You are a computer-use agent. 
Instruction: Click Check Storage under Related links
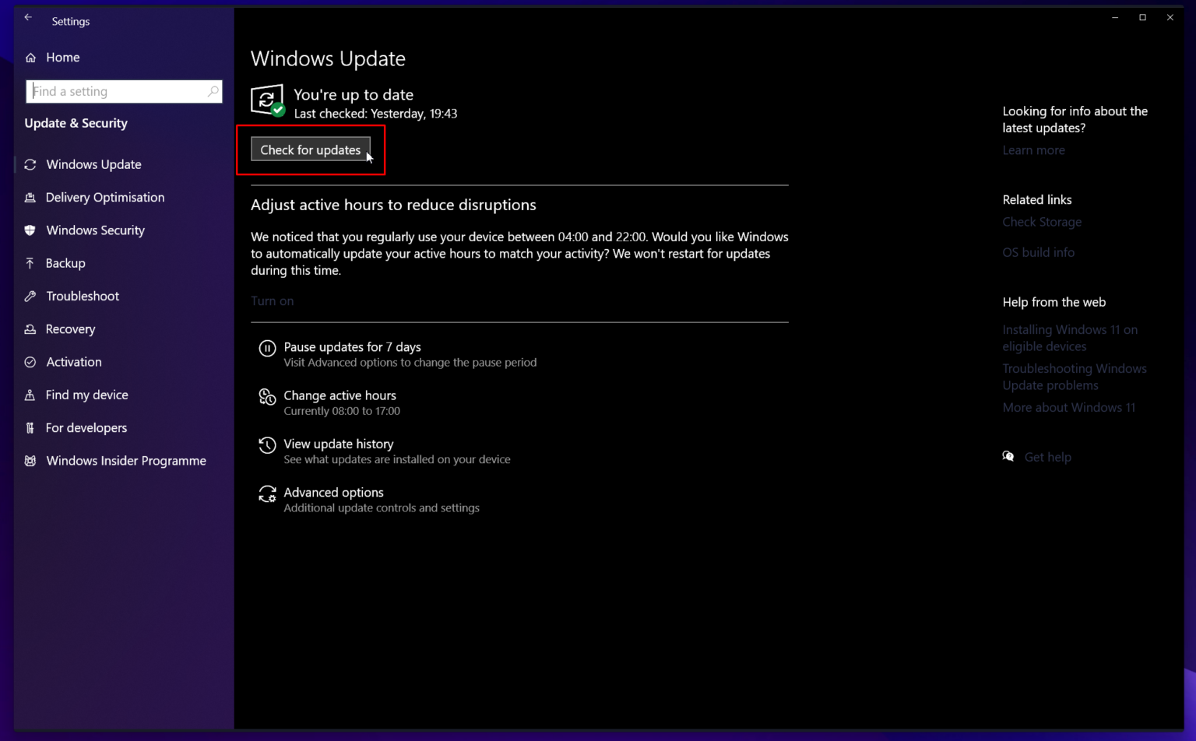pyautogui.click(x=1042, y=222)
